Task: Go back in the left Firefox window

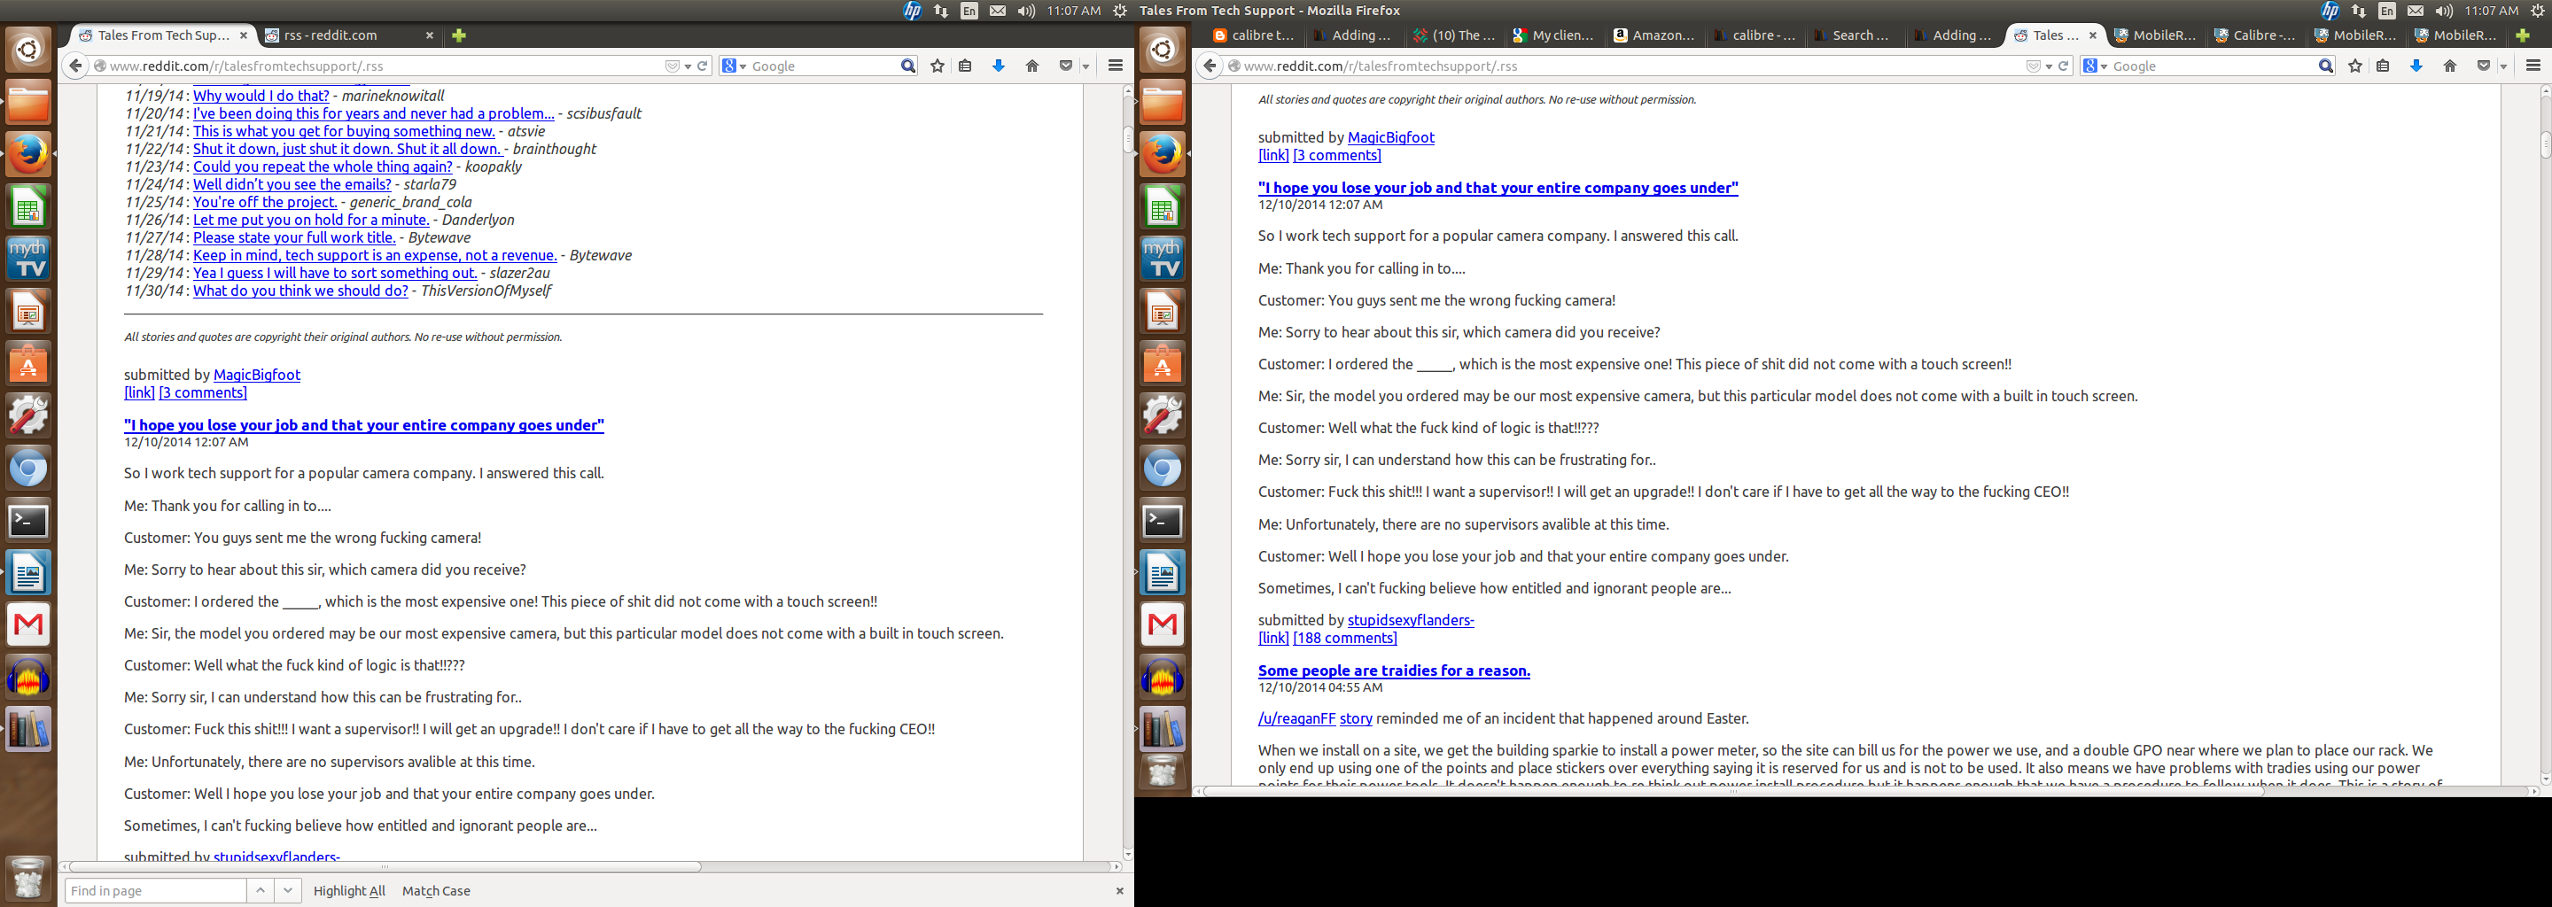Action: pos(75,66)
